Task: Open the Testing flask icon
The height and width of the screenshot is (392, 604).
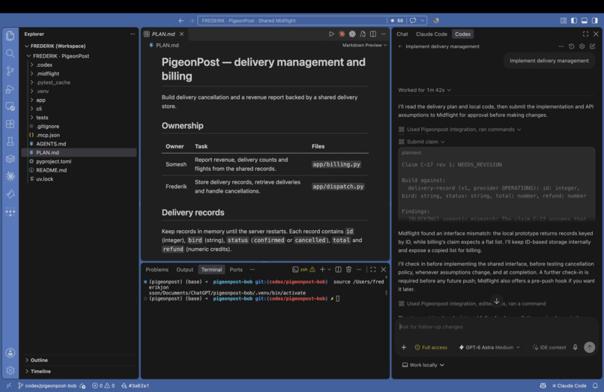Action: [10, 142]
